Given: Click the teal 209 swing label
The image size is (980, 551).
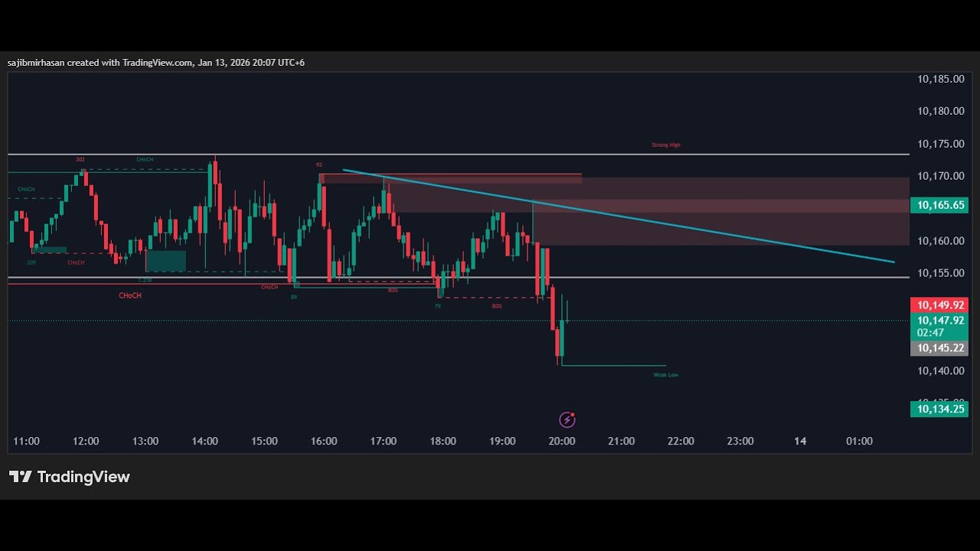Looking at the screenshot, I should (31, 262).
